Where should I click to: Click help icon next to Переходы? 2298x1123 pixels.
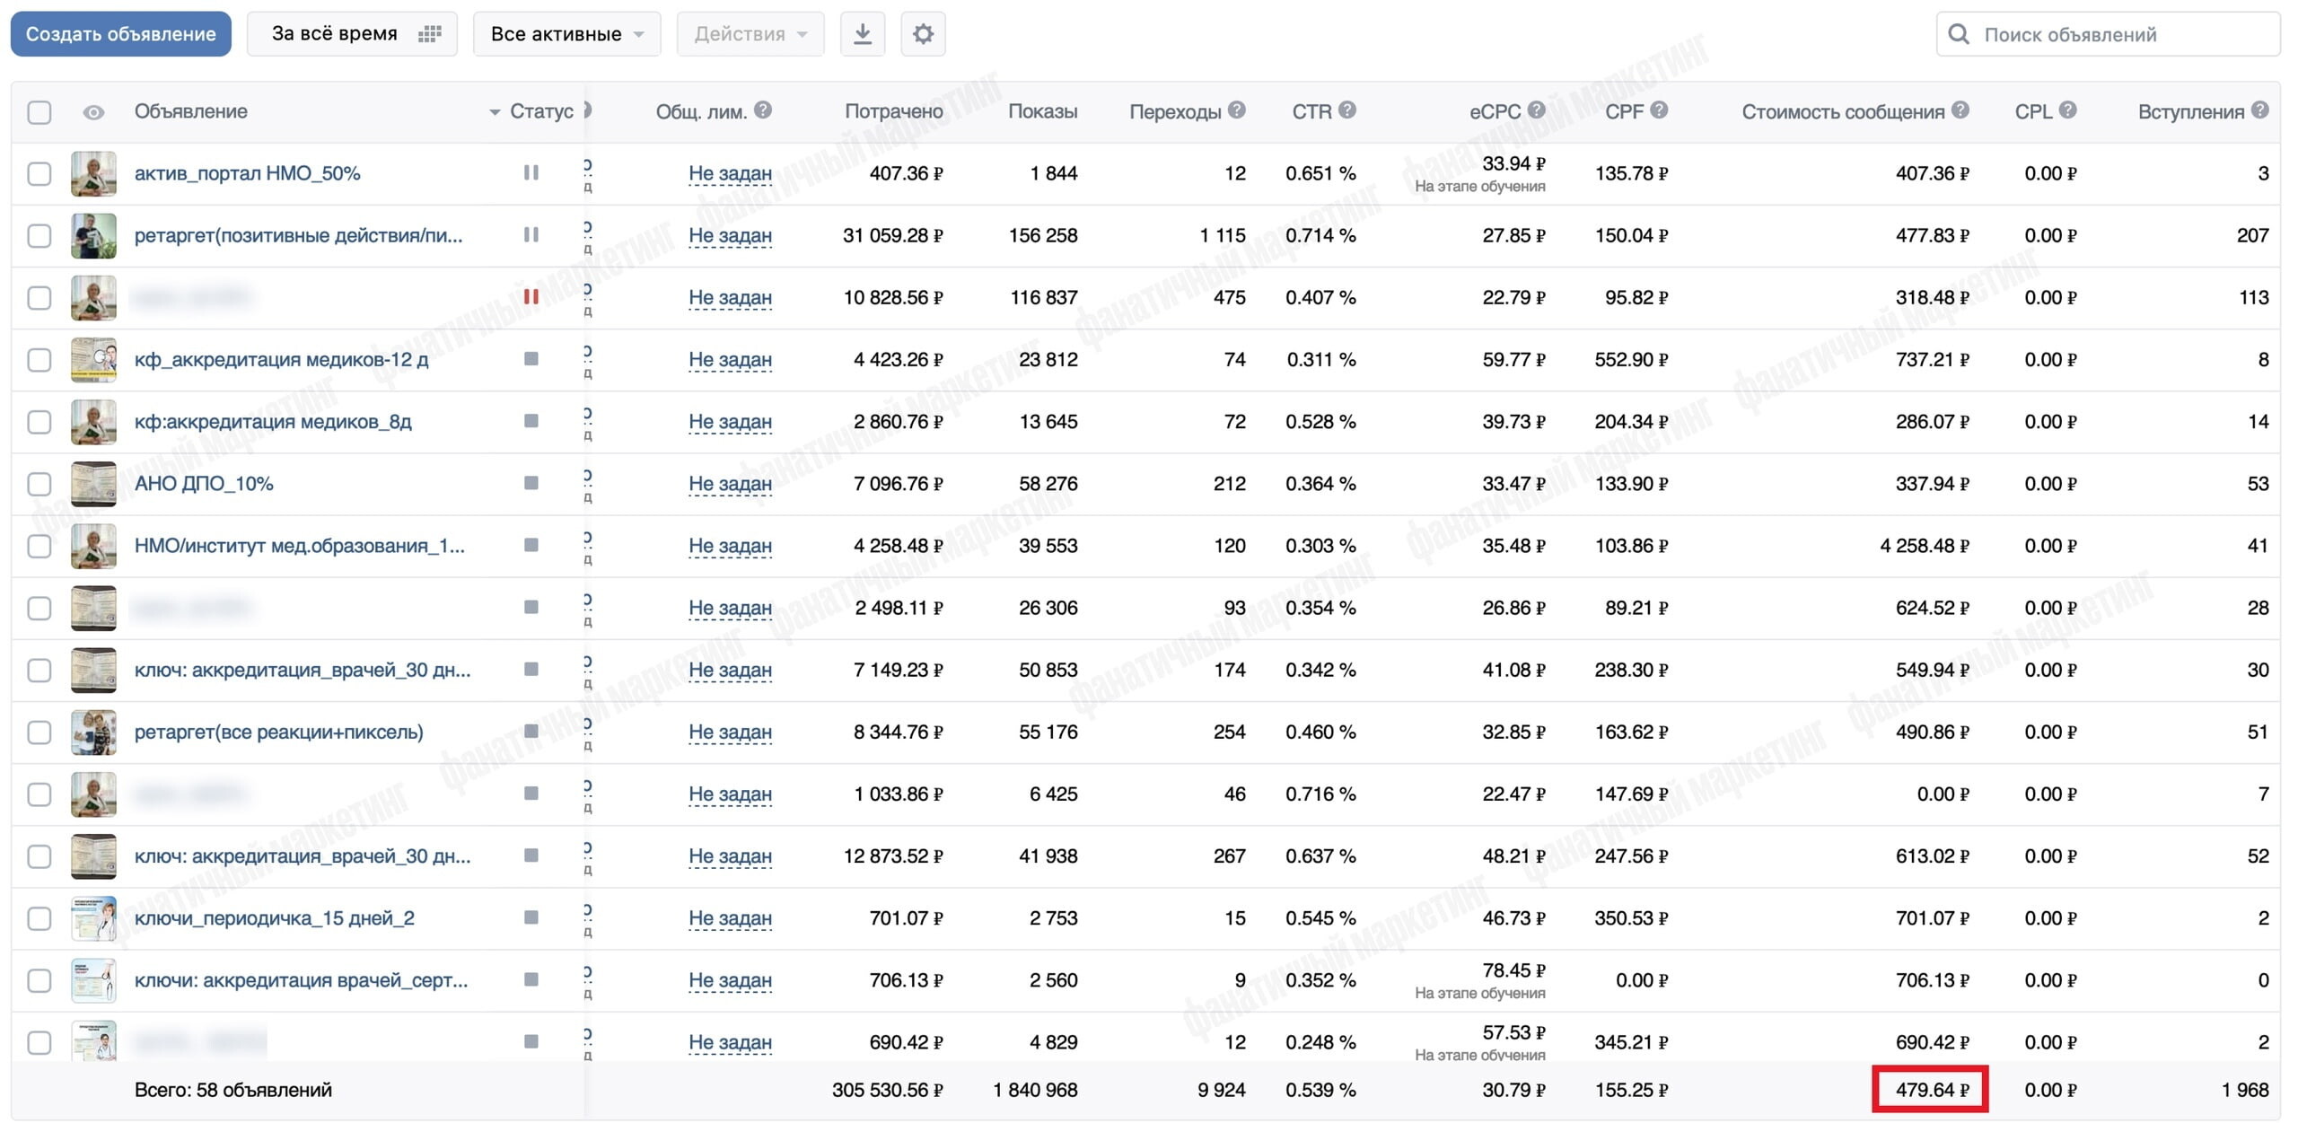[x=1236, y=110]
